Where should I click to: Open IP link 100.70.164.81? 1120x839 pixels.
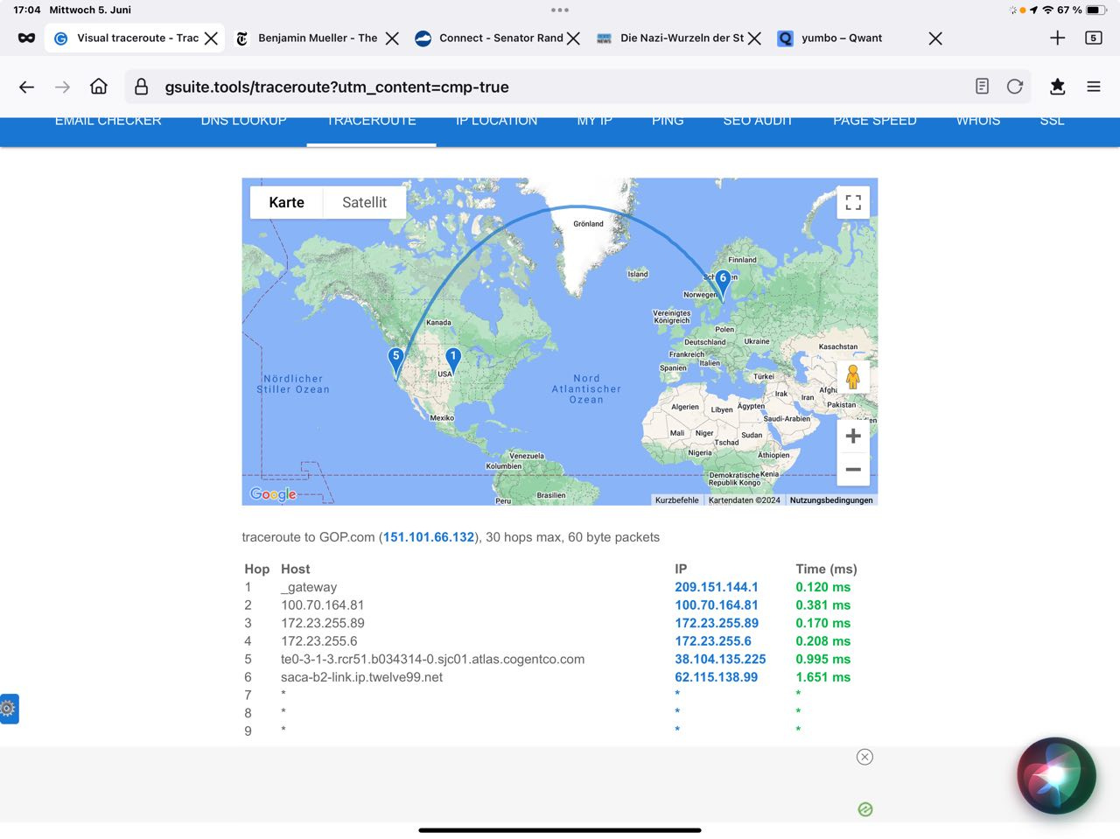point(717,605)
